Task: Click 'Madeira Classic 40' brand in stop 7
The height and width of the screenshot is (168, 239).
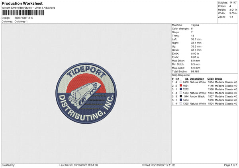Action: coord(226,104)
